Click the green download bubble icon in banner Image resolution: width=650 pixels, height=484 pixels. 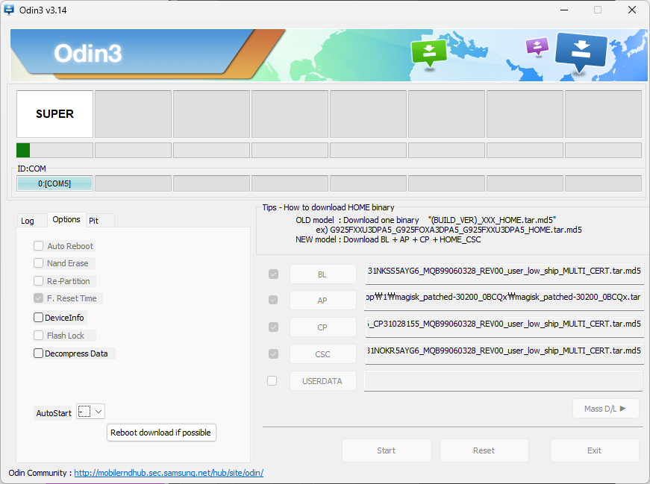[429, 53]
